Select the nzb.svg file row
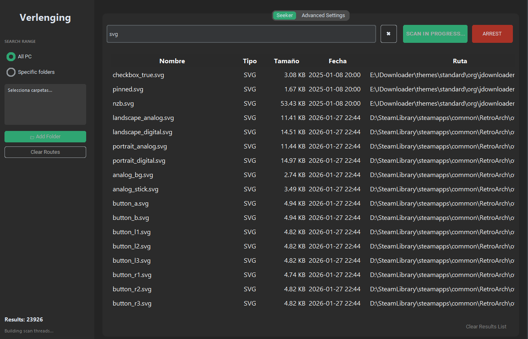 click(x=123, y=104)
